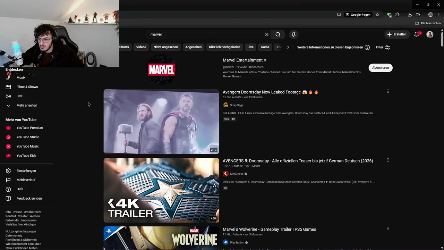Open Meldeverlauf in the sidebar
The image size is (444, 250).
(26, 180)
